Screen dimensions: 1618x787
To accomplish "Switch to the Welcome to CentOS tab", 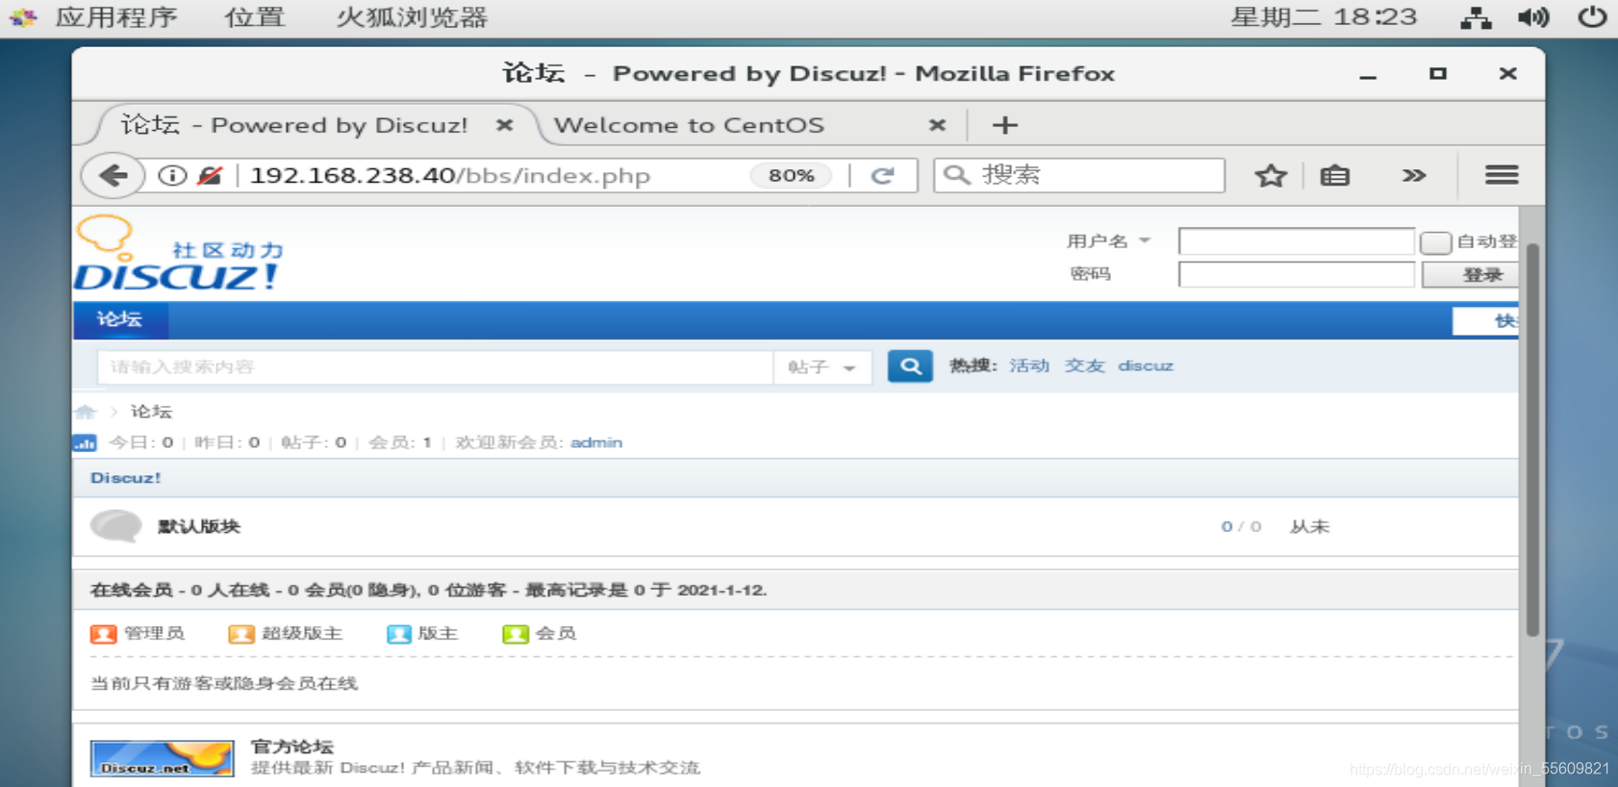I will point(689,125).
